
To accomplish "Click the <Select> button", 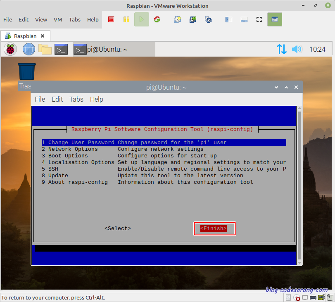I will click(118, 228).
